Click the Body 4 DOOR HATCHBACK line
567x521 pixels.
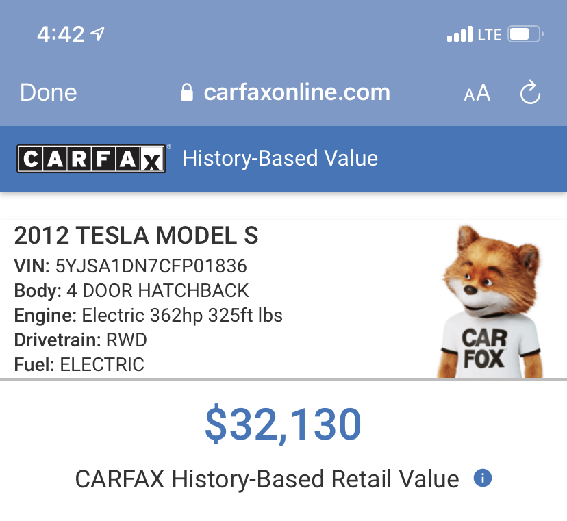point(131,290)
